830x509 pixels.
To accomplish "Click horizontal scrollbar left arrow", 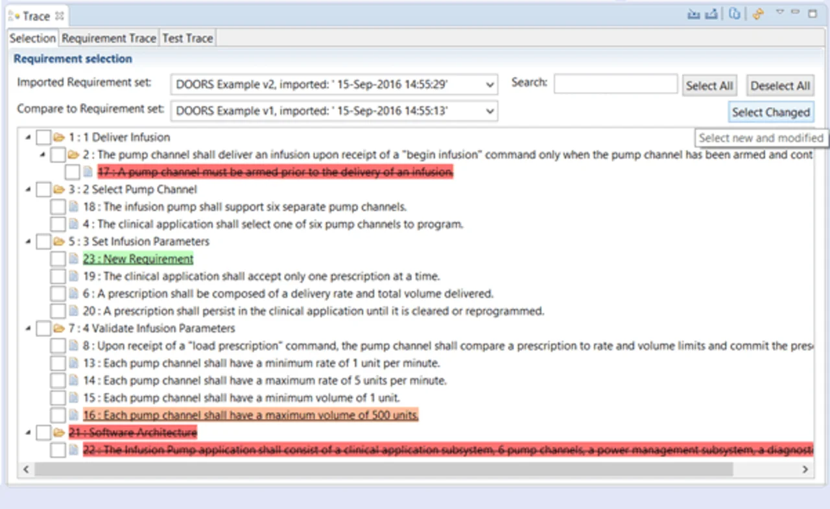I will [x=27, y=469].
